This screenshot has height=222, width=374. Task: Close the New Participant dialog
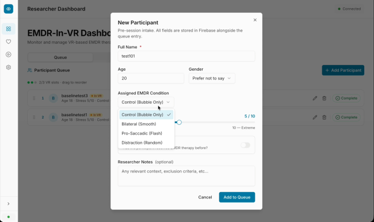(255, 20)
